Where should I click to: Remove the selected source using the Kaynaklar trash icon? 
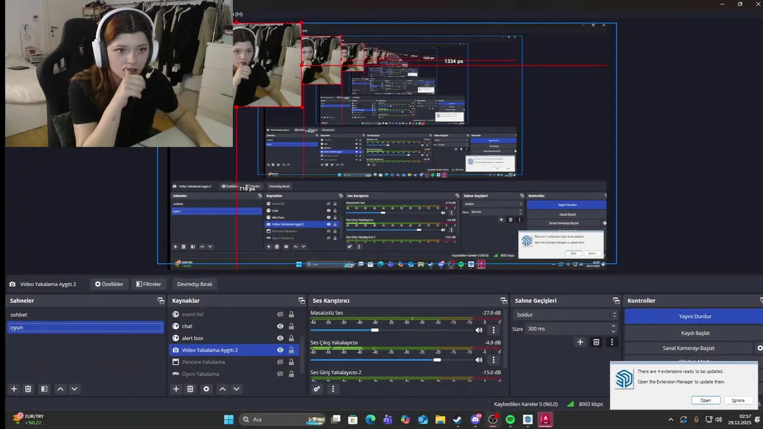pos(190,388)
